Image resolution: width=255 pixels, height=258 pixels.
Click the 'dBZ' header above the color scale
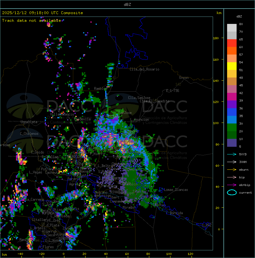(239, 17)
